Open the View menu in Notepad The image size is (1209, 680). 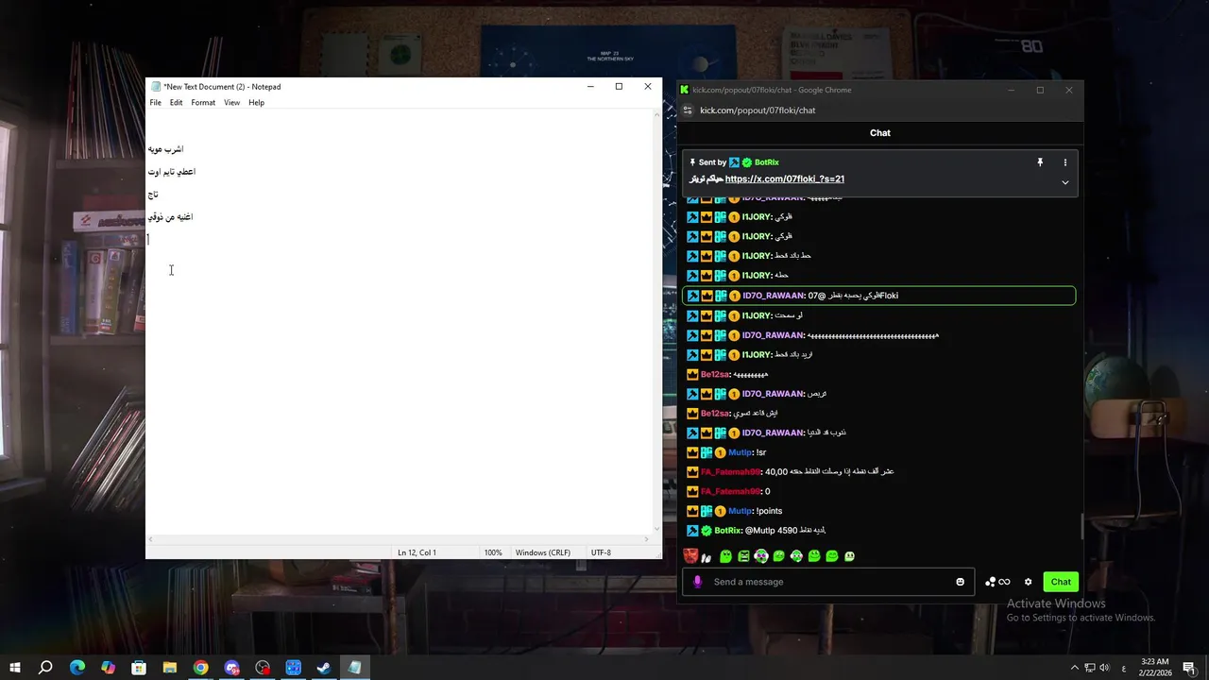pos(231,102)
